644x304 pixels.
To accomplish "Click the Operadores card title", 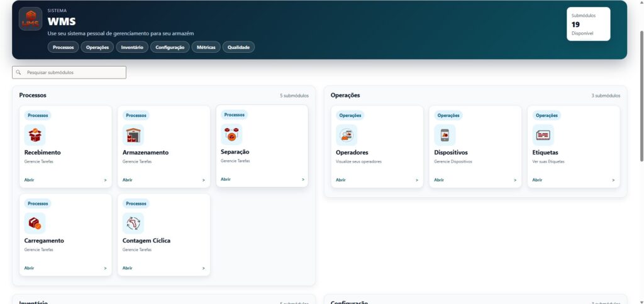I will click(352, 153).
